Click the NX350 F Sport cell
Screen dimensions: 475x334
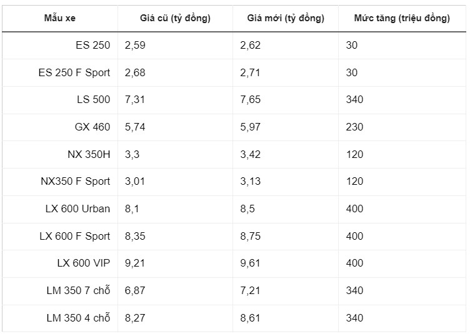tap(75, 181)
